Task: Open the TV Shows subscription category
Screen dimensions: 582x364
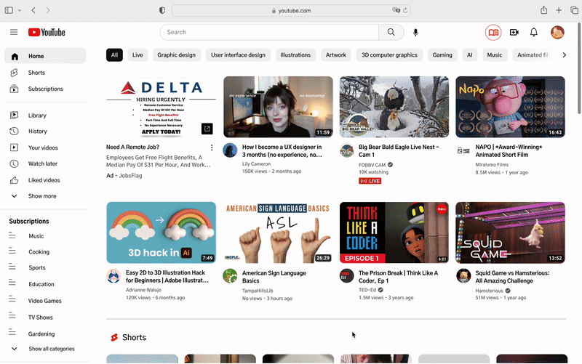Action: (x=41, y=318)
